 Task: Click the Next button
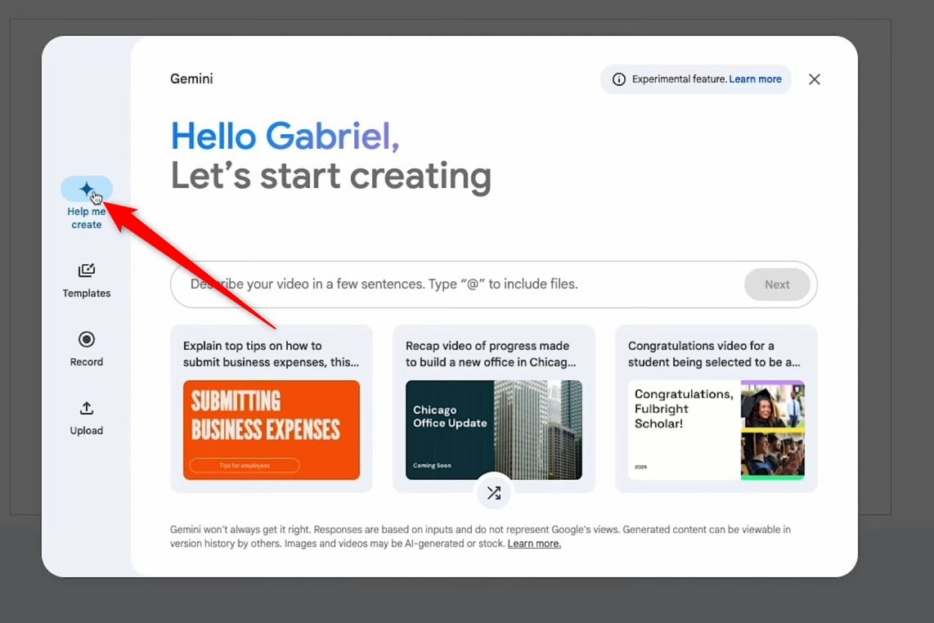pos(777,285)
